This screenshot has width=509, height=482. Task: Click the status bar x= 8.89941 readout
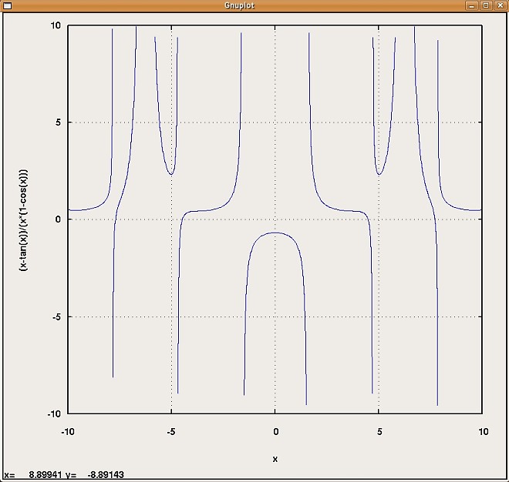pyautogui.click(x=33, y=475)
